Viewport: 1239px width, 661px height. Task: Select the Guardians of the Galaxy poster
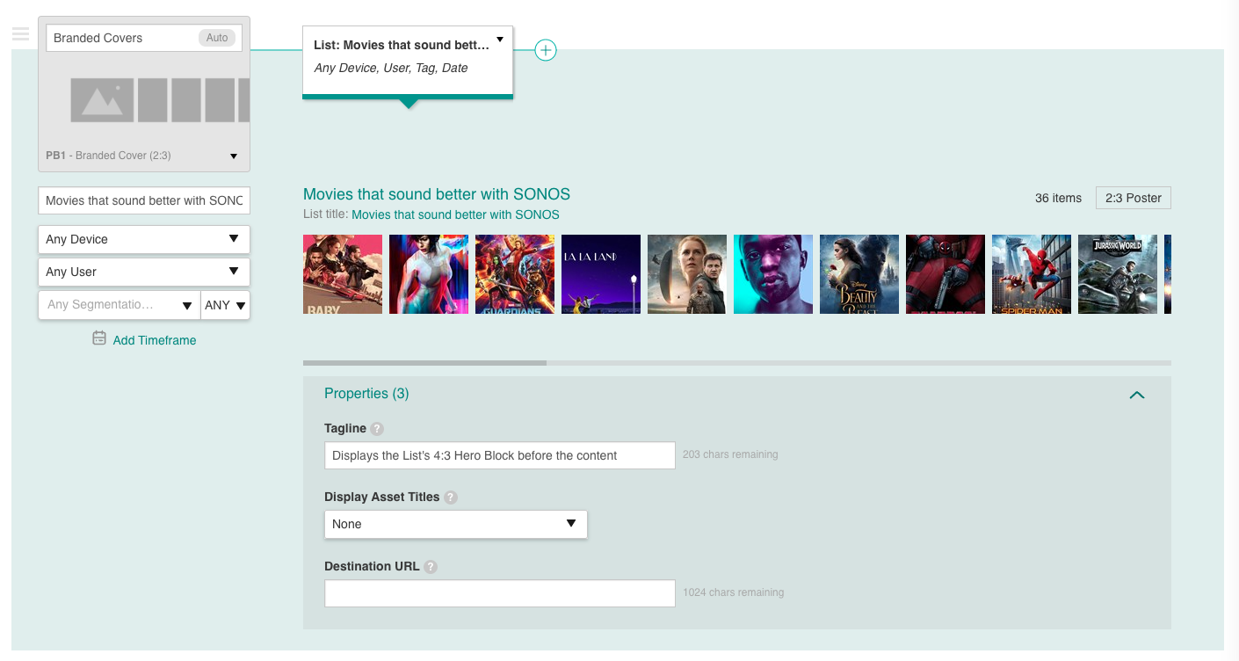(515, 274)
